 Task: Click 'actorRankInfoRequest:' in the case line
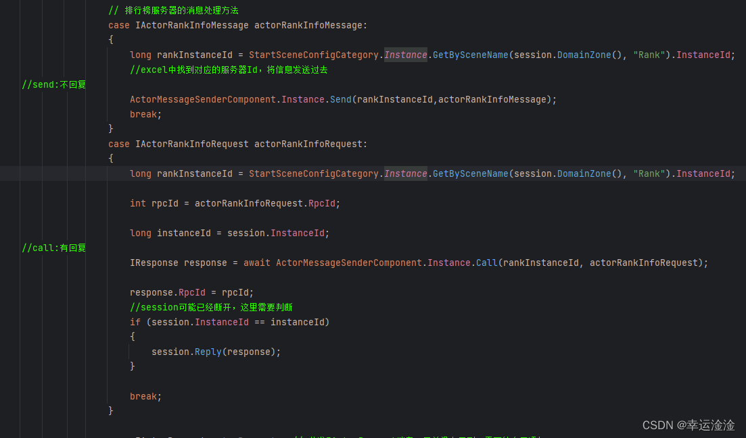(x=310, y=144)
